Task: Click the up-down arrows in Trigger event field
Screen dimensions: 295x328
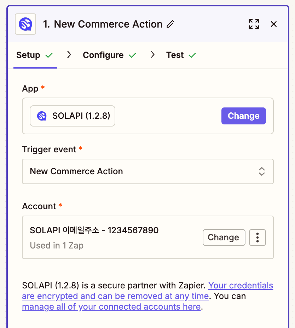Action: (261, 171)
